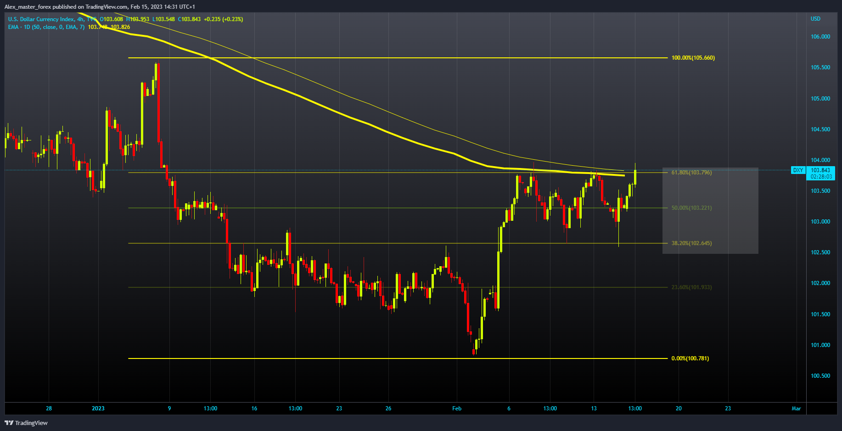Click the Mar label on time axis
Screen dimensions: 842x431
click(x=796, y=409)
